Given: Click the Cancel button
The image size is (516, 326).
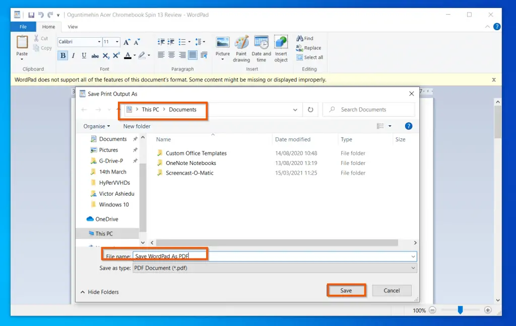Looking at the screenshot, I should click(392, 290).
